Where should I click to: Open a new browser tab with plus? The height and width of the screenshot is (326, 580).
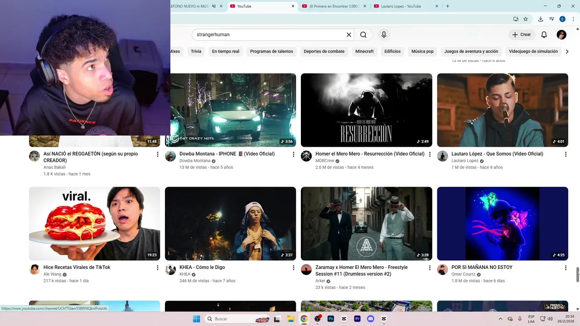[448, 6]
